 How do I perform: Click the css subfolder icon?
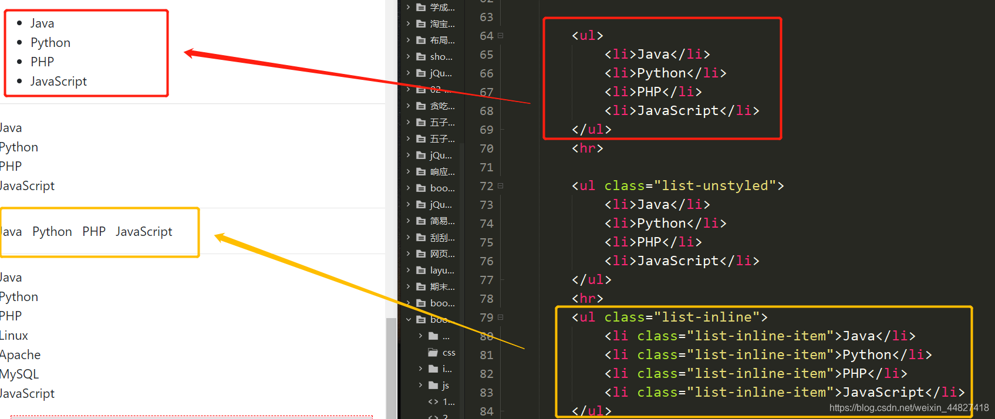click(433, 353)
